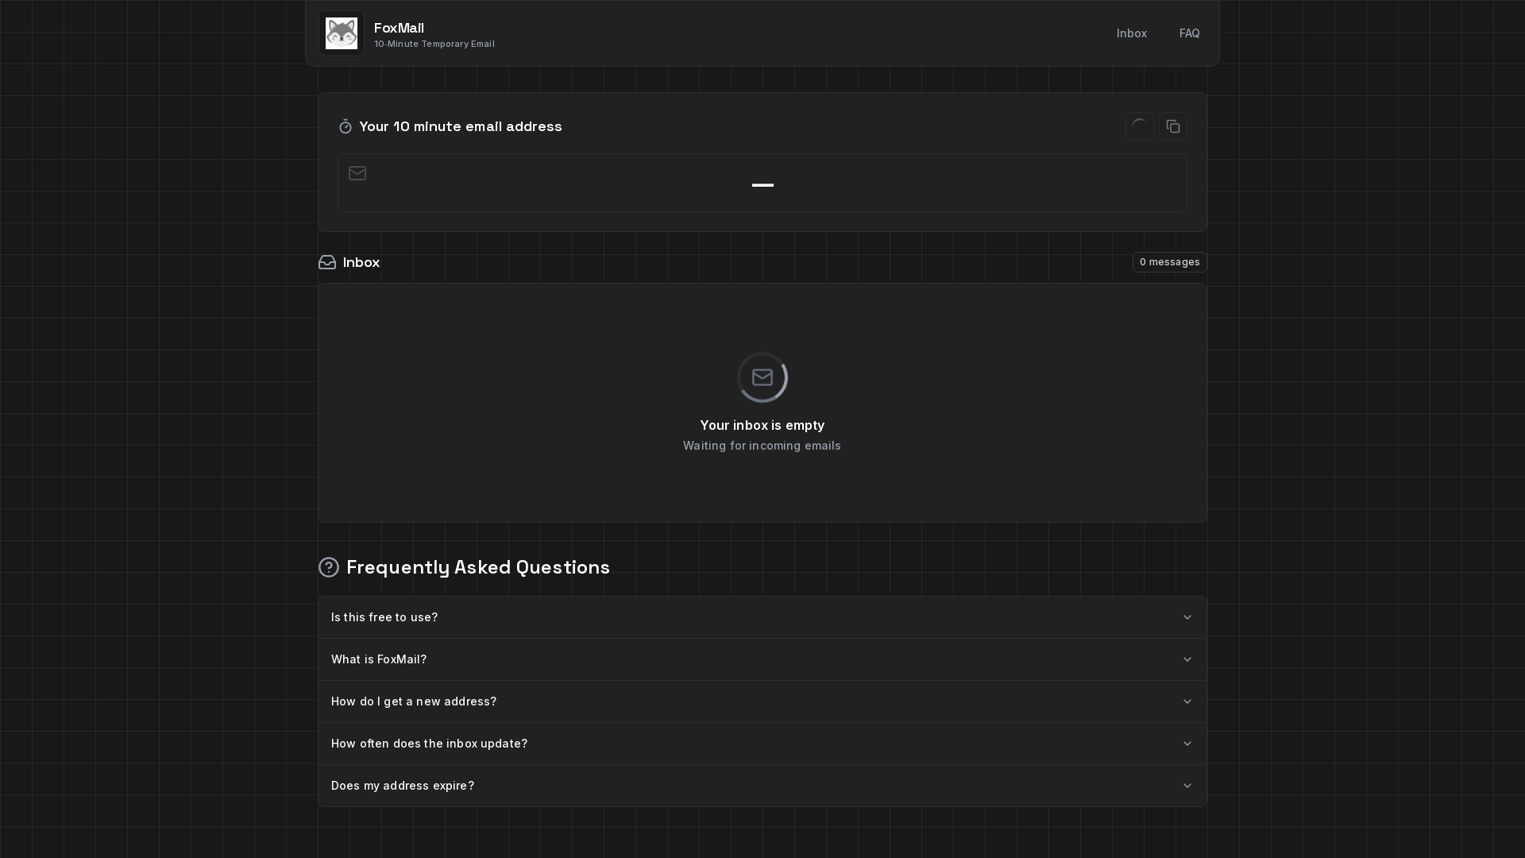The image size is (1525, 858).
Task: Click chevron beside "Does my address expire?"
Action: point(1187,786)
